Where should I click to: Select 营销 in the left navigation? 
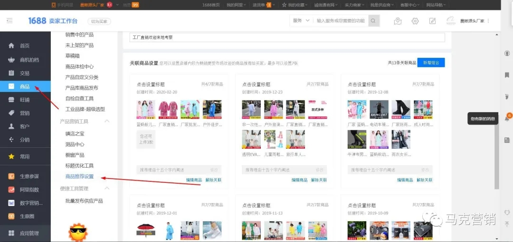coord(24,113)
